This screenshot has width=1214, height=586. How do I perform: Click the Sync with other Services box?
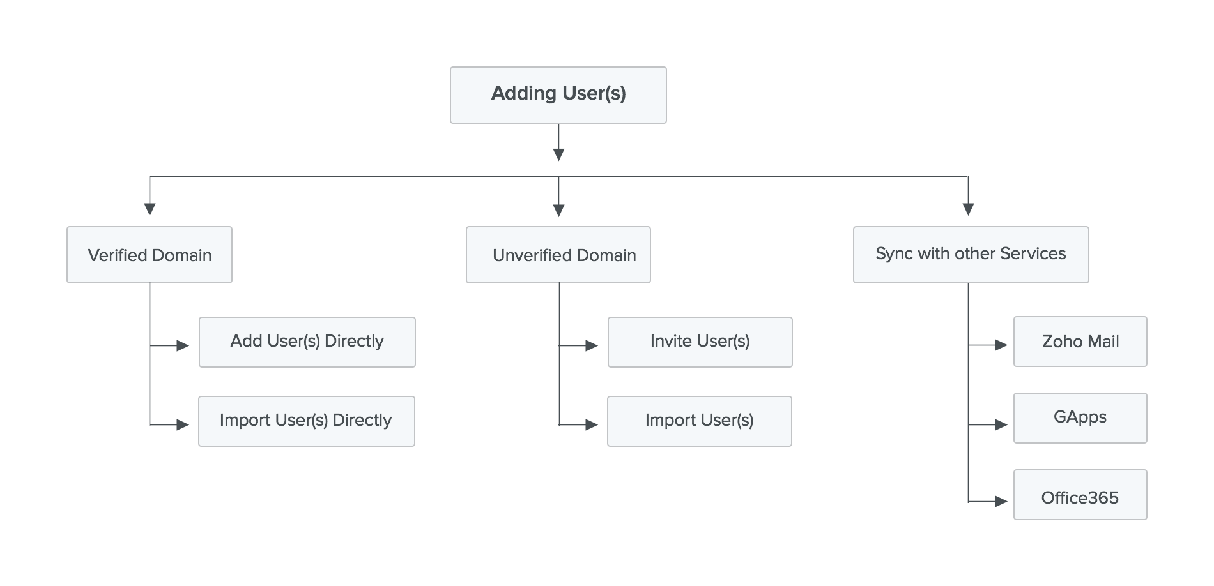(x=971, y=254)
